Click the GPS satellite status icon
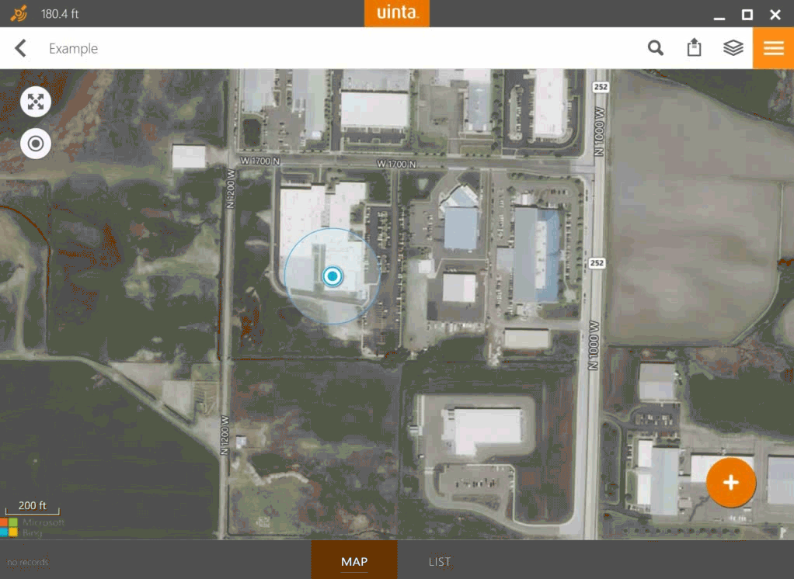The width and height of the screenshot is (794, 579). 19,13
